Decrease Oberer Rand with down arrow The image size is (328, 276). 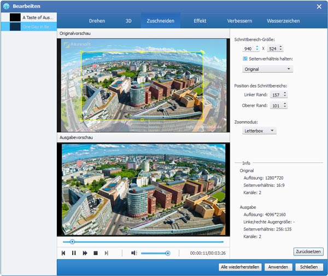[285, 107]
